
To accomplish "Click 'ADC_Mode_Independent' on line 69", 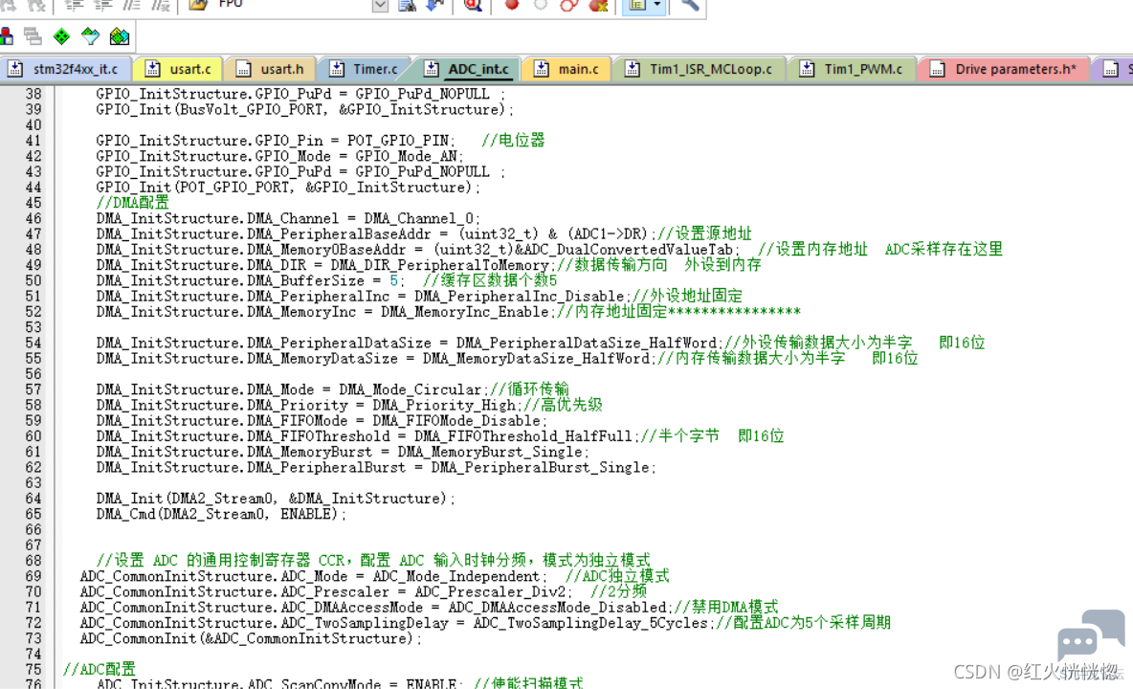I will click(455, 577).
